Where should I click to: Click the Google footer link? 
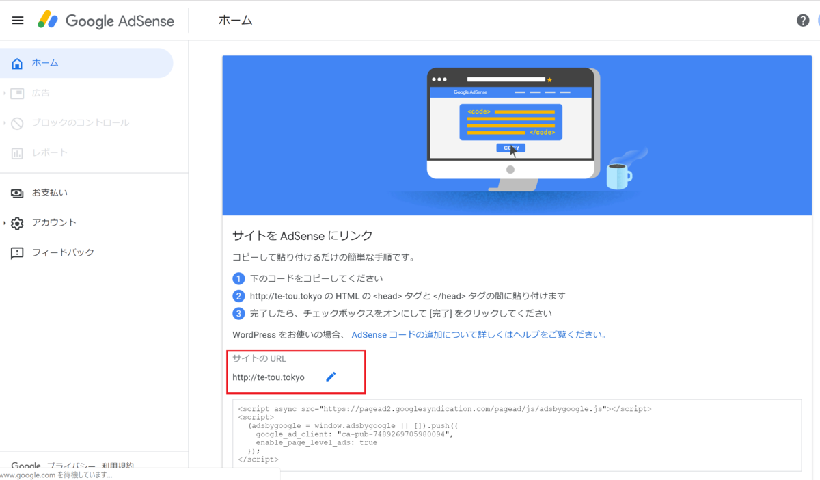(x=26, y=466)
